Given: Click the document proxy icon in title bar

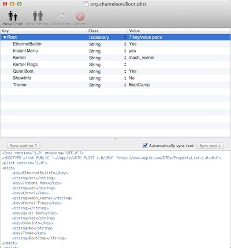Looking at the screenshot, I should click(86, 4).
